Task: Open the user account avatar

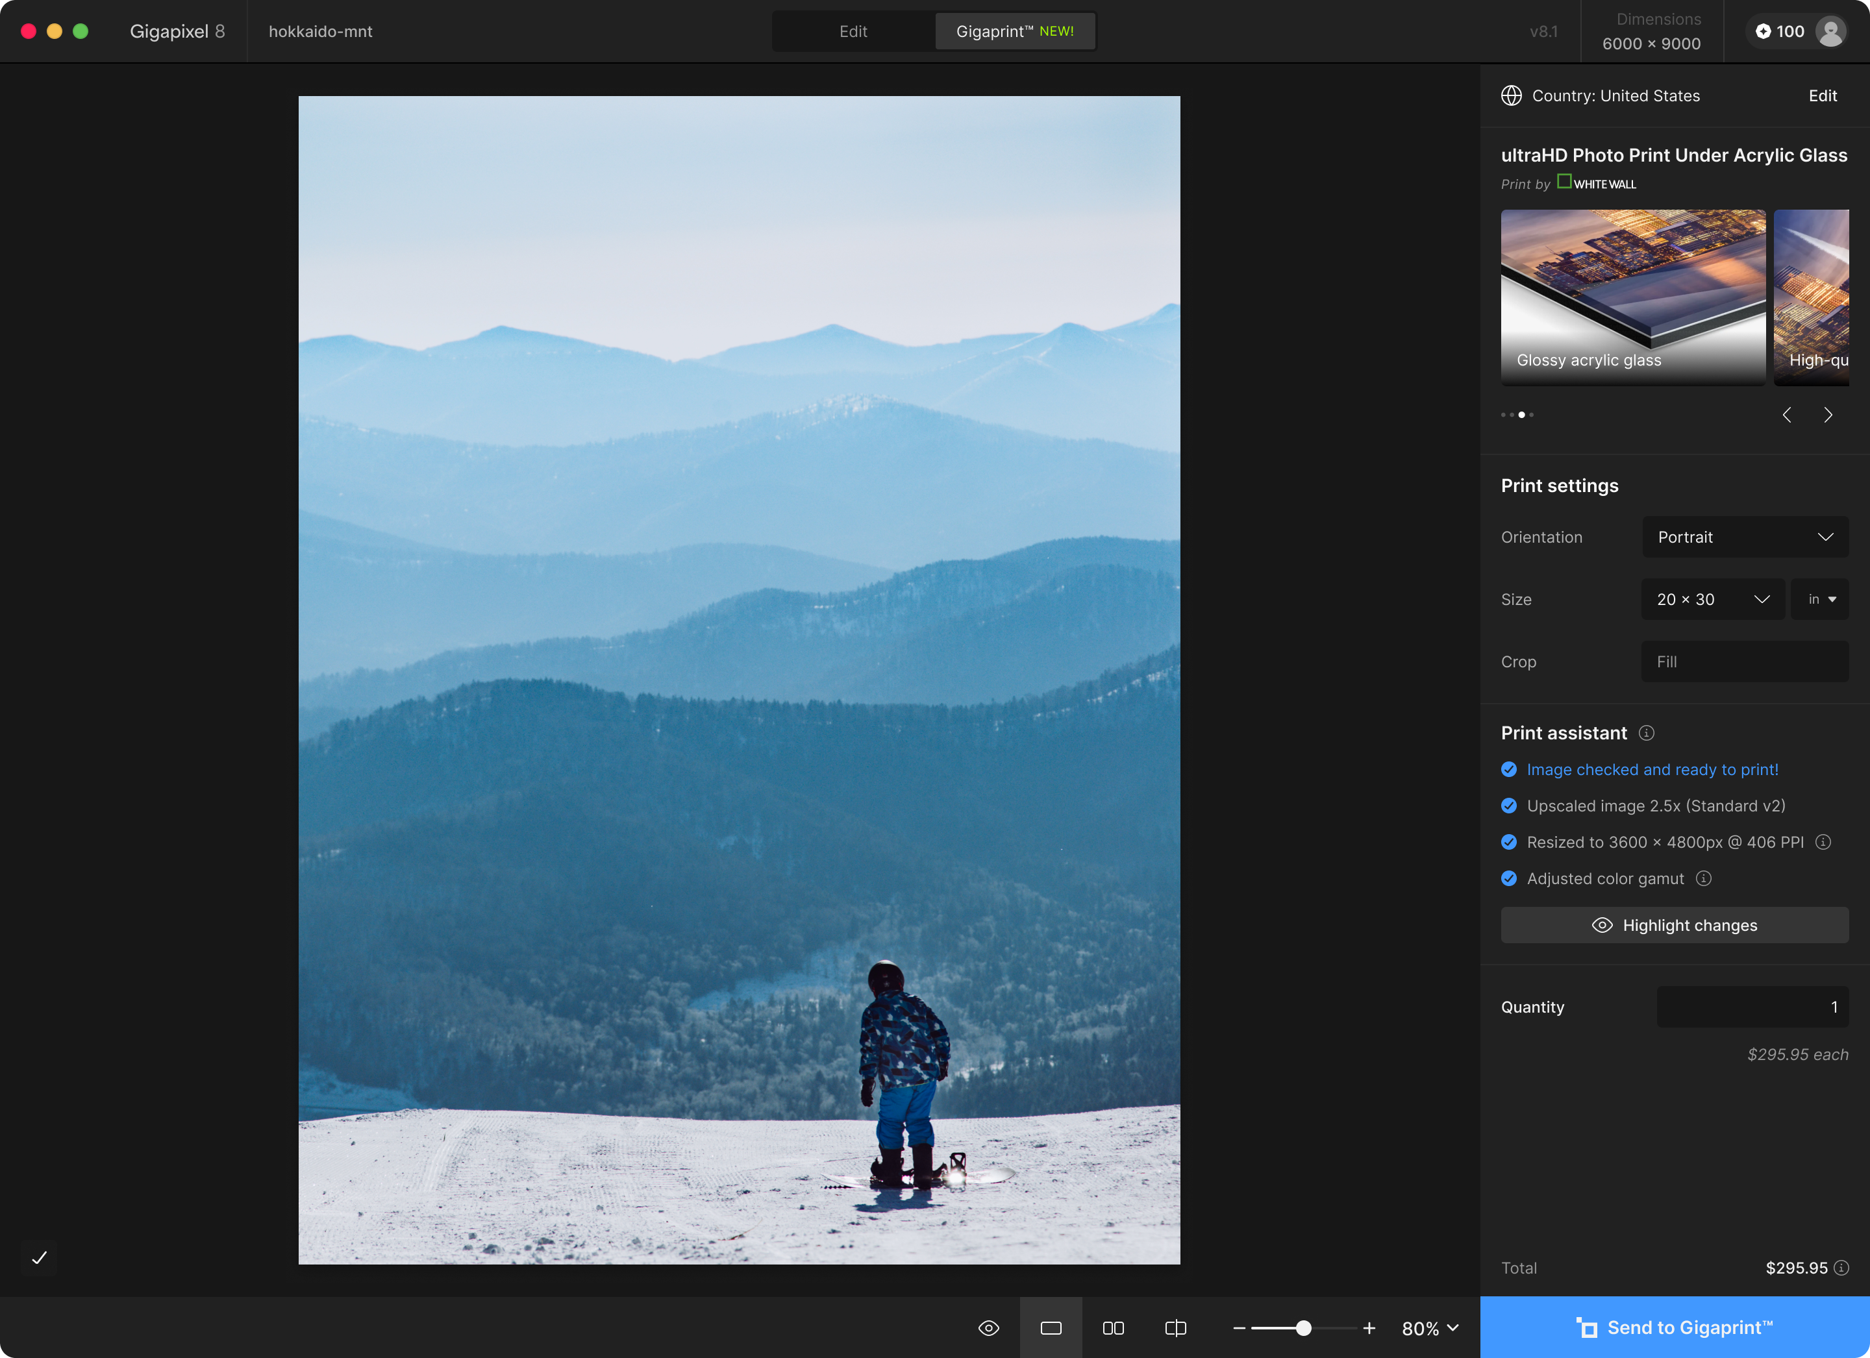Action: click(x=1830, y=31)
